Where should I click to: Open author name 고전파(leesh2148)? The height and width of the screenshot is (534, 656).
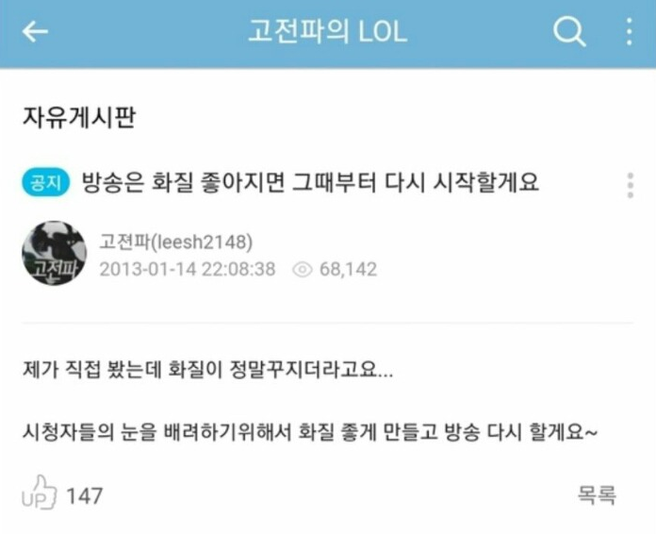(x=175, y=242)
